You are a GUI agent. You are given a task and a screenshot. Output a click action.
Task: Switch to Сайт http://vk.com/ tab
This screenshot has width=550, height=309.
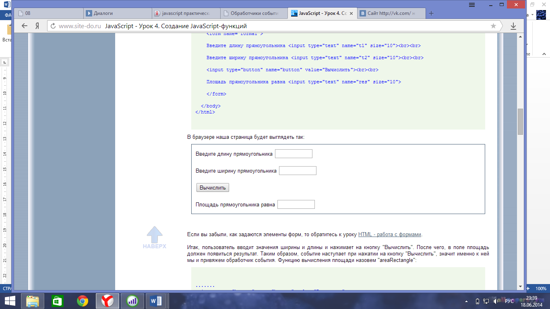(x=391, y=13)
